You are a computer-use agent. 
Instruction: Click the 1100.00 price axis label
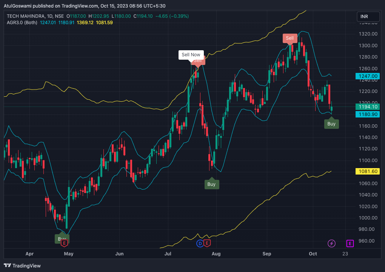368,160
